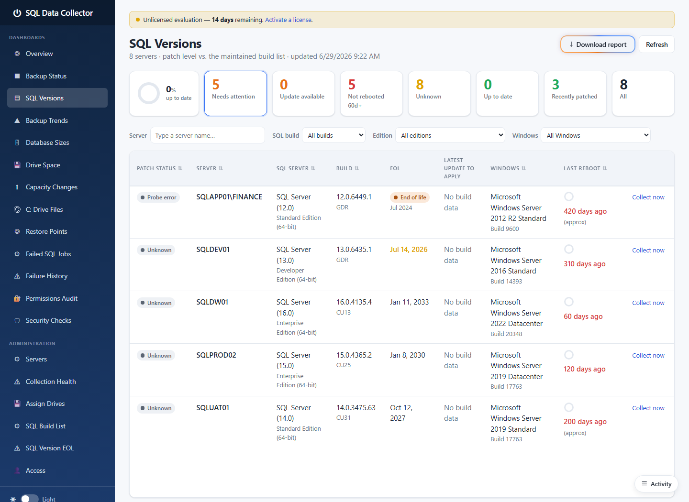Image resolution: width=689 pixels, height=502 pixels.
Task: Open the Windows filter dropdown
Action: (596, 135)
